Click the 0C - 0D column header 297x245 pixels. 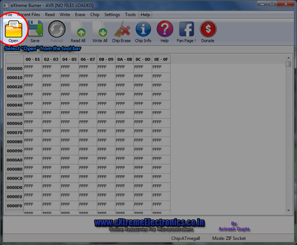(x=143, y=59)
